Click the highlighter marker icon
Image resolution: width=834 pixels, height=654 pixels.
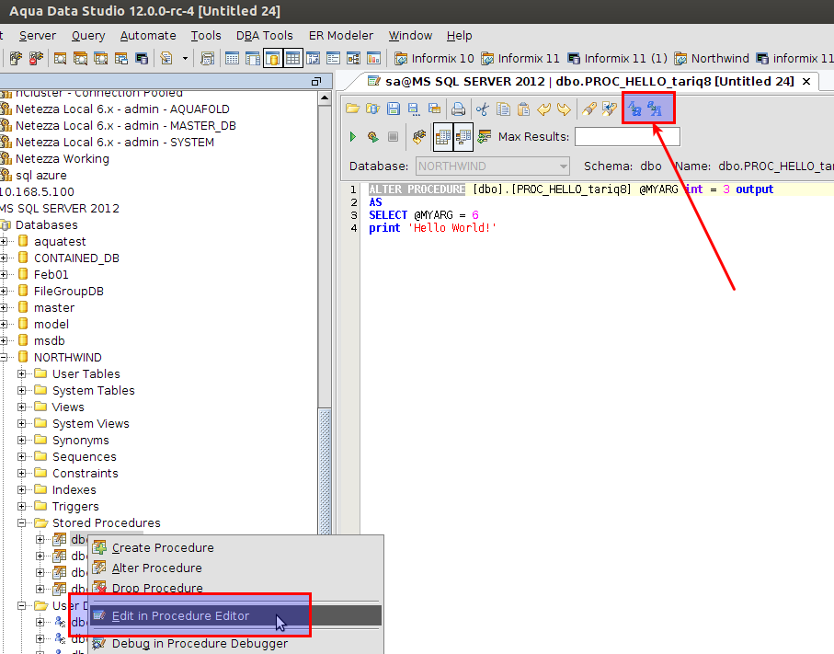(x=588, y=109)
